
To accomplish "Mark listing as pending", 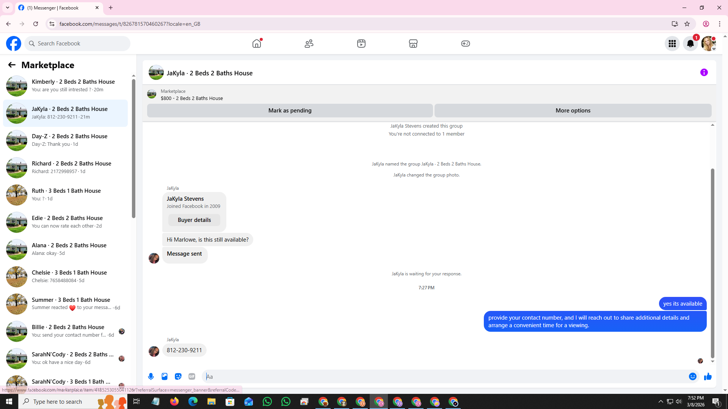I will [x=290, y=111].
